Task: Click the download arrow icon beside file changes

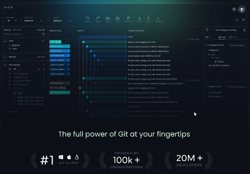Action: coord(244,30)
